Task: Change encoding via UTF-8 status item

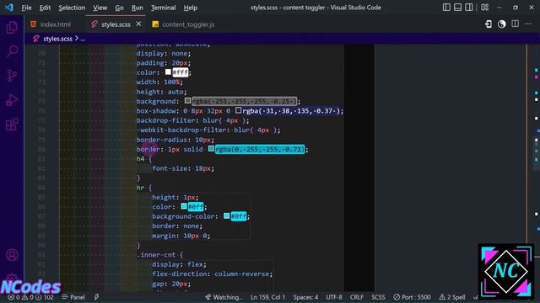Action: (334, 297)
